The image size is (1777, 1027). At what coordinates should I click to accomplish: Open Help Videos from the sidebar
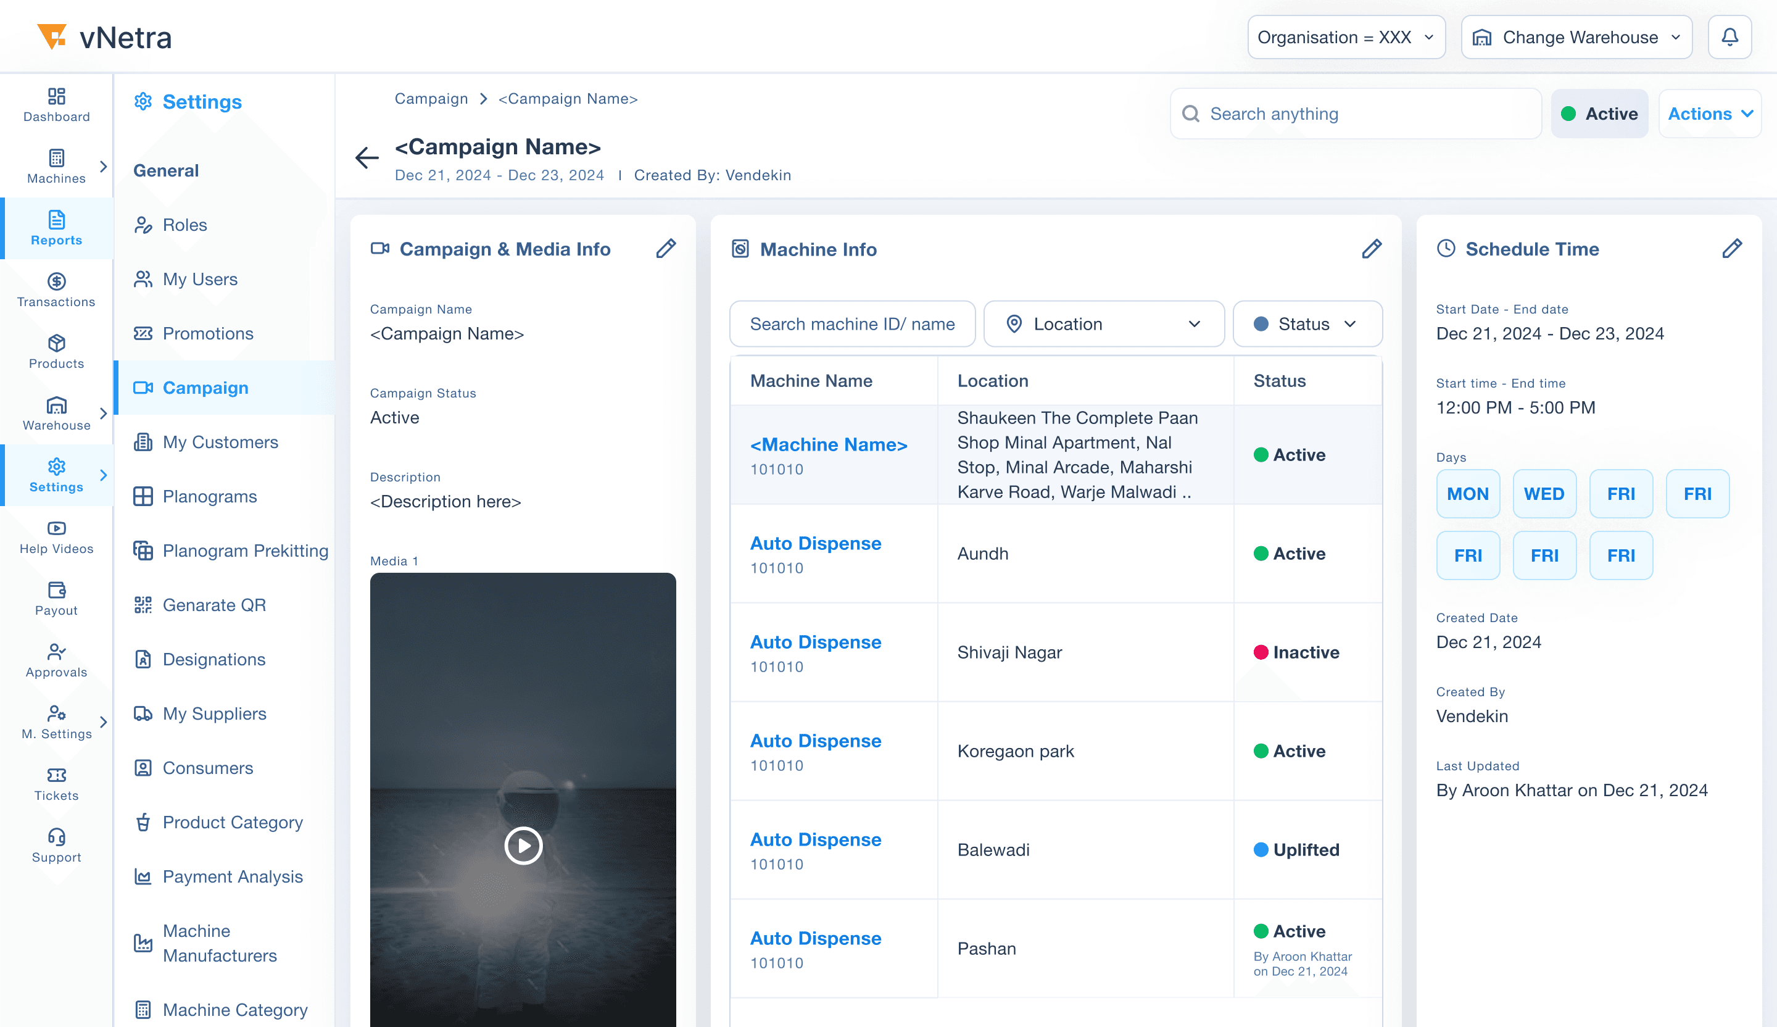point(56,537)
